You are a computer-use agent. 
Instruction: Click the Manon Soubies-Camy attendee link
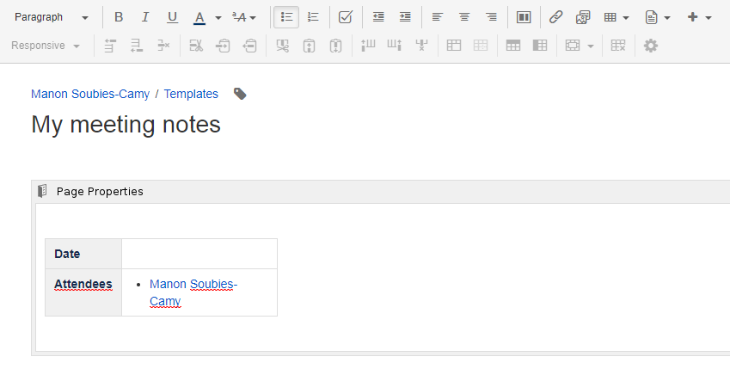coord(193,292)
